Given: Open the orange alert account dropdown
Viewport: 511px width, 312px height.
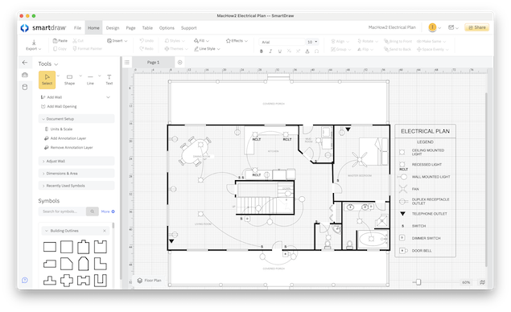Looking at the screenshot, I should [x=435, y=27].
